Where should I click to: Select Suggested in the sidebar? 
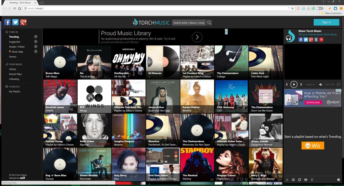click(x=14, y=42)
